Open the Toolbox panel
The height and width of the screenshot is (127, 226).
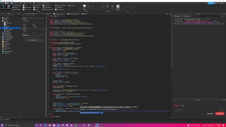tap(15, 7)
